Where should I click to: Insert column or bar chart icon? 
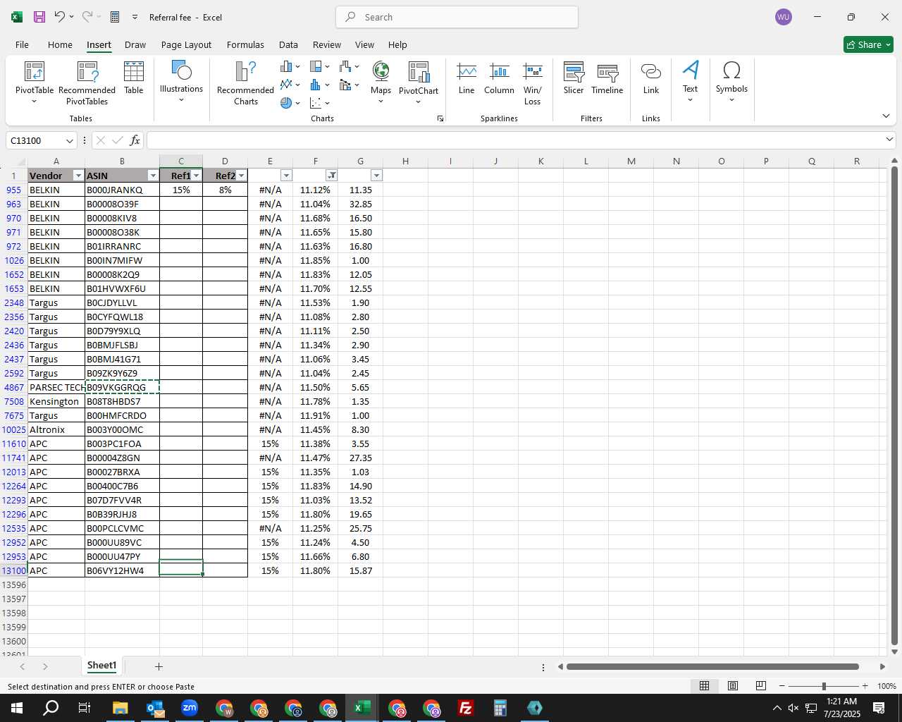[290, 66]
